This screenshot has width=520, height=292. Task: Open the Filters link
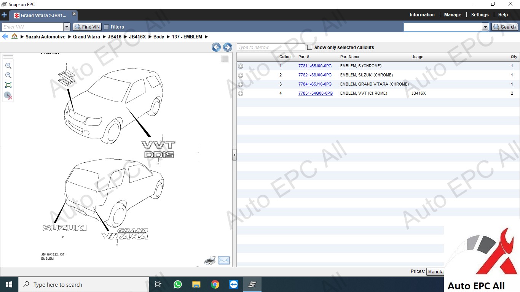pyautogui.click(x=117, y=27)
